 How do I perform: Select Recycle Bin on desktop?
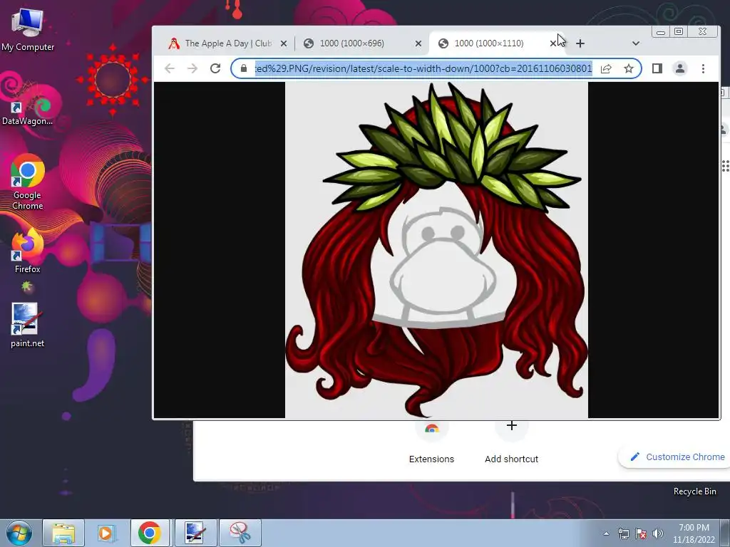[x=694, y=491]
